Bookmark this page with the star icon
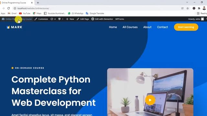The width and height of the screenshot is (207, 116). (x=188, y=8)
